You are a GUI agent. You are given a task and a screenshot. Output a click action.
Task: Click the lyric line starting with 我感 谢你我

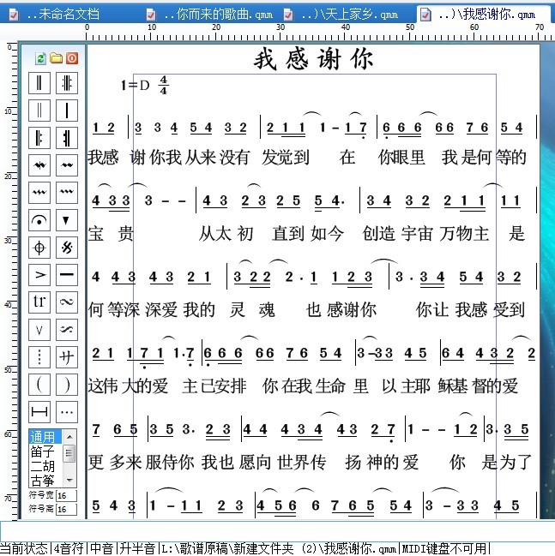(307, 158)
